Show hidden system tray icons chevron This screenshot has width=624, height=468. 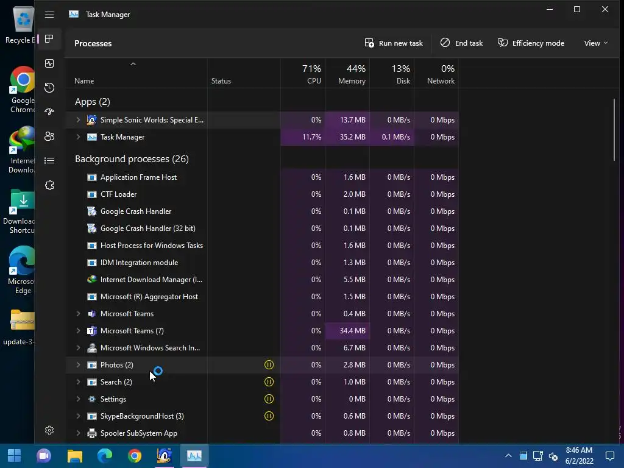click(x=508, y=456)
